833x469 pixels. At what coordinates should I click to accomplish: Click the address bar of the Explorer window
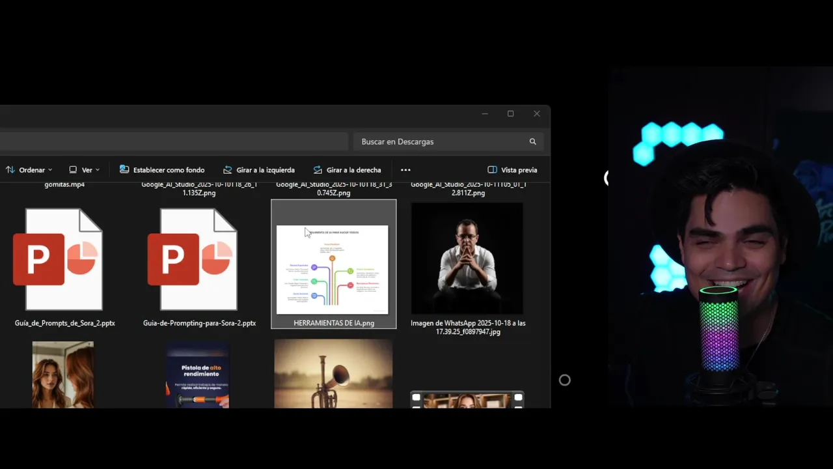pos(174,141)
